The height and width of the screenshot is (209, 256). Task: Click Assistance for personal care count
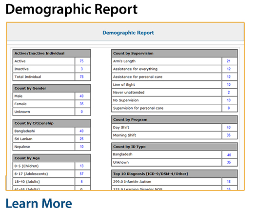click(229, 76)
